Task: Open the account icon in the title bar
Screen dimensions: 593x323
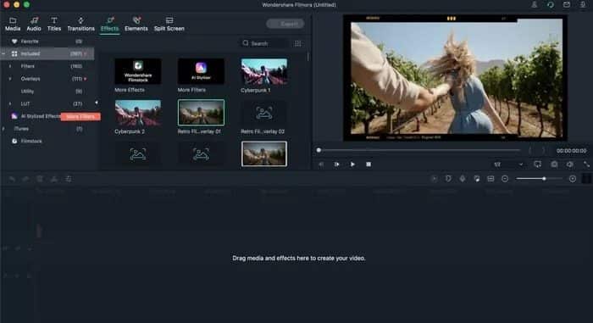Action: coord(534,5)
